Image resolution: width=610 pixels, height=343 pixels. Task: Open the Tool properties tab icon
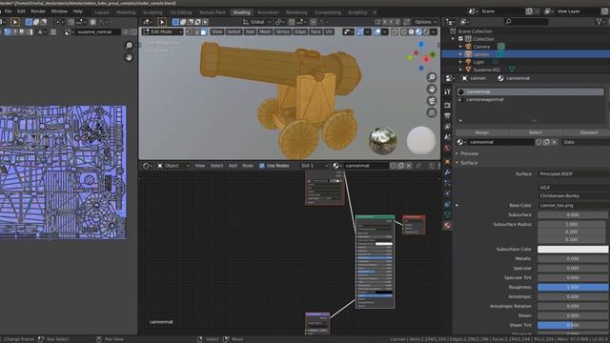coord(447,91)
